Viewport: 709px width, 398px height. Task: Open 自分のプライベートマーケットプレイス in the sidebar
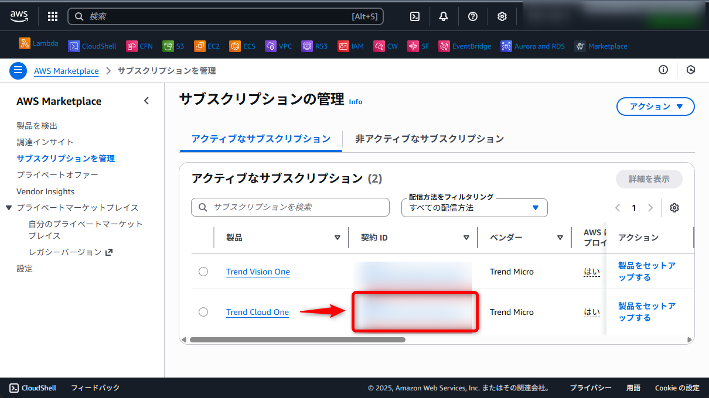[86, 230]
